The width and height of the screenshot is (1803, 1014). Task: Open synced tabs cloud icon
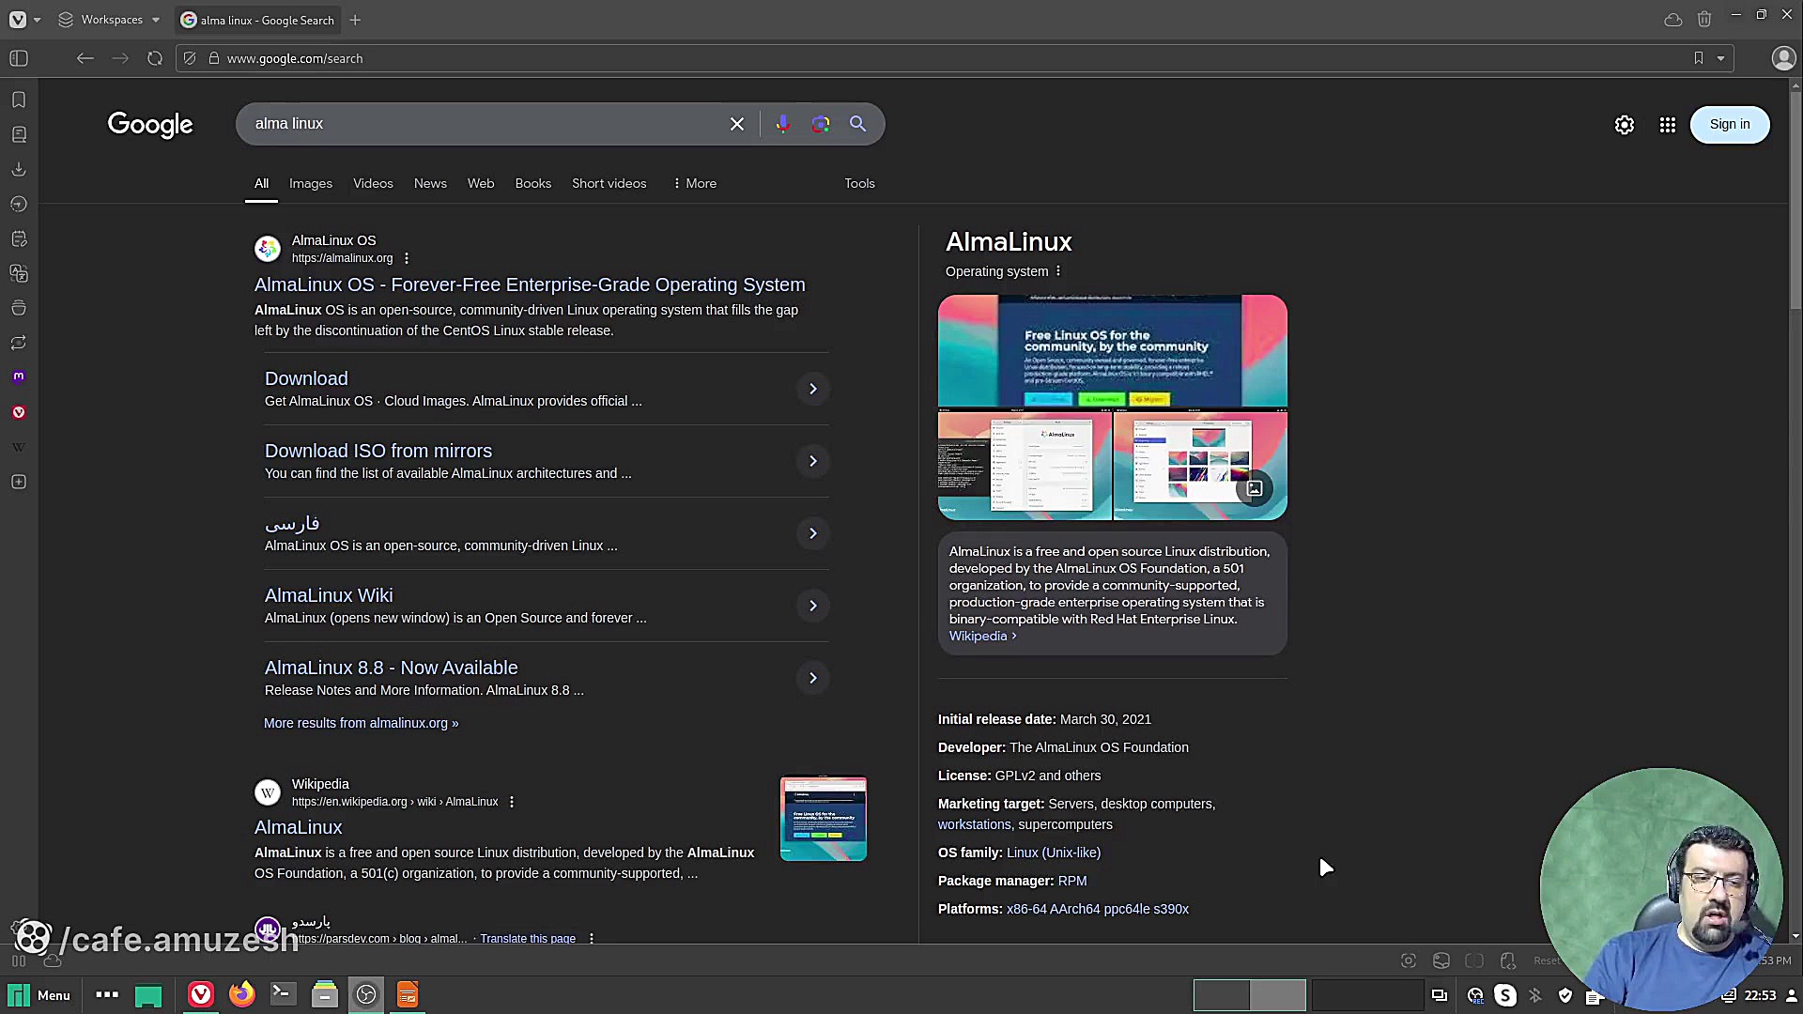click(1673, 20)
